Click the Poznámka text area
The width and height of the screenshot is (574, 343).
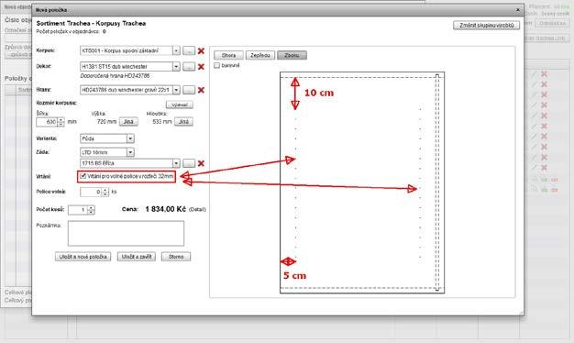[126, 233]
